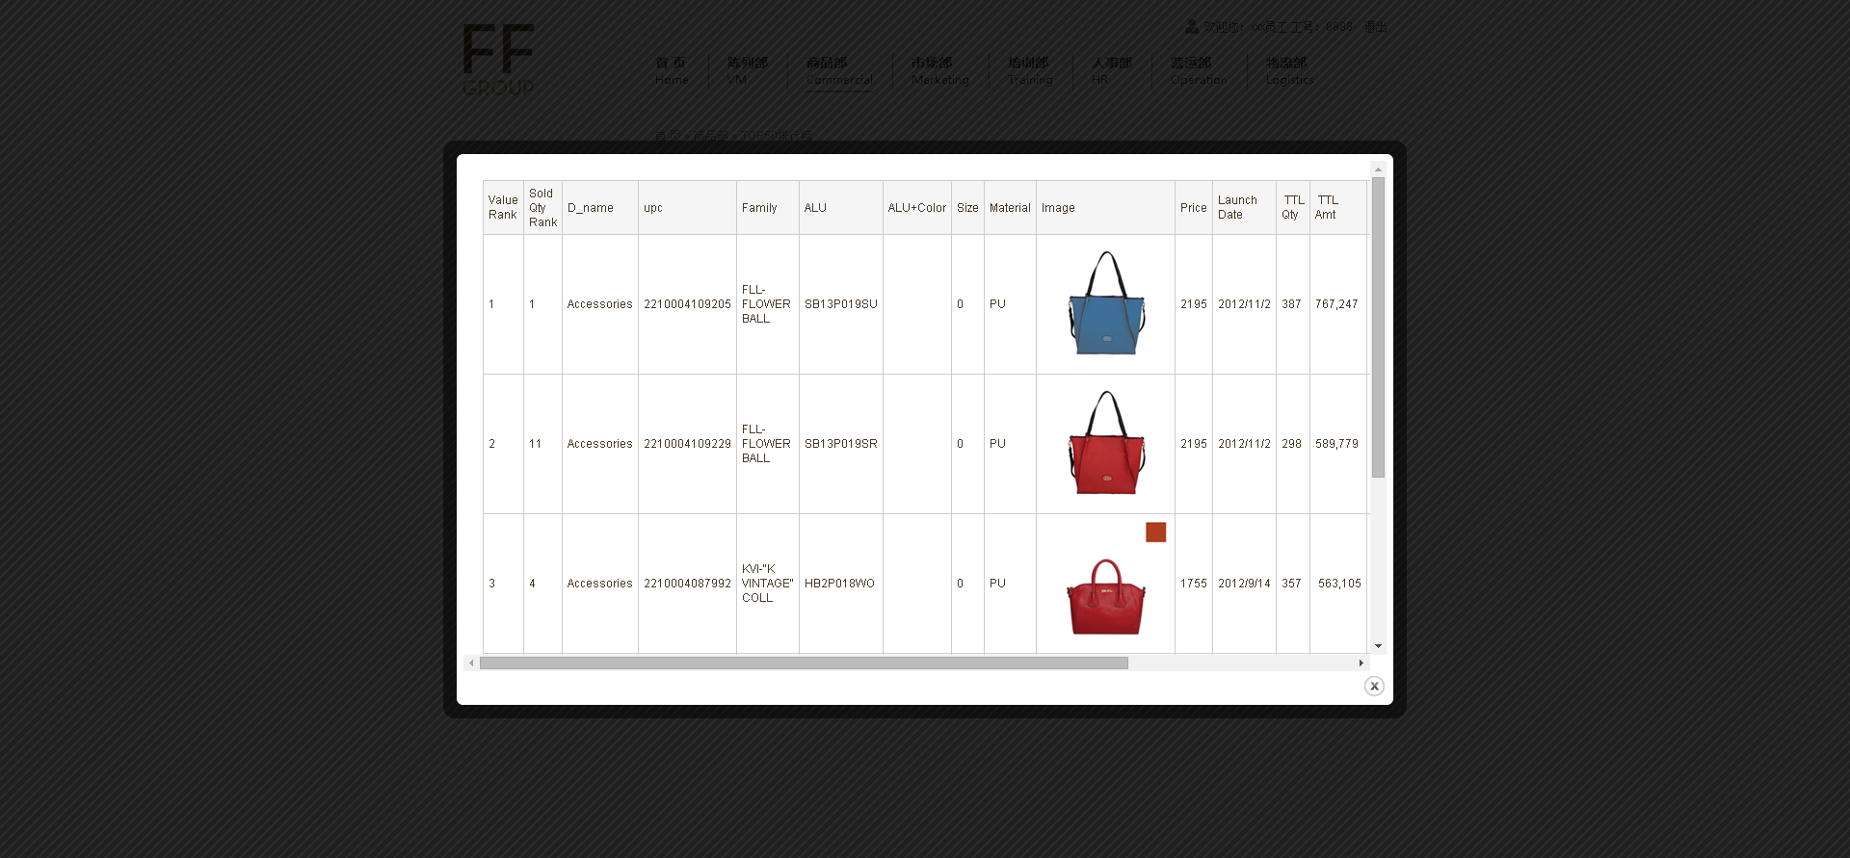
Task: Click the vertical scrollbar up arrow
Action: coord(1378,169)
